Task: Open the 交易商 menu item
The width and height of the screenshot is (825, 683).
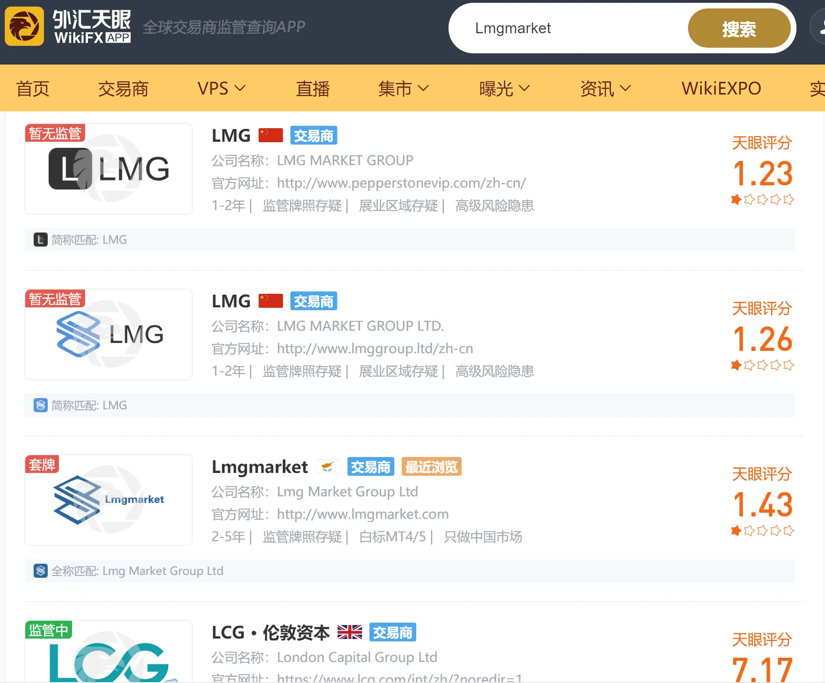Action: pyautogui.click(x=123, y=88)
